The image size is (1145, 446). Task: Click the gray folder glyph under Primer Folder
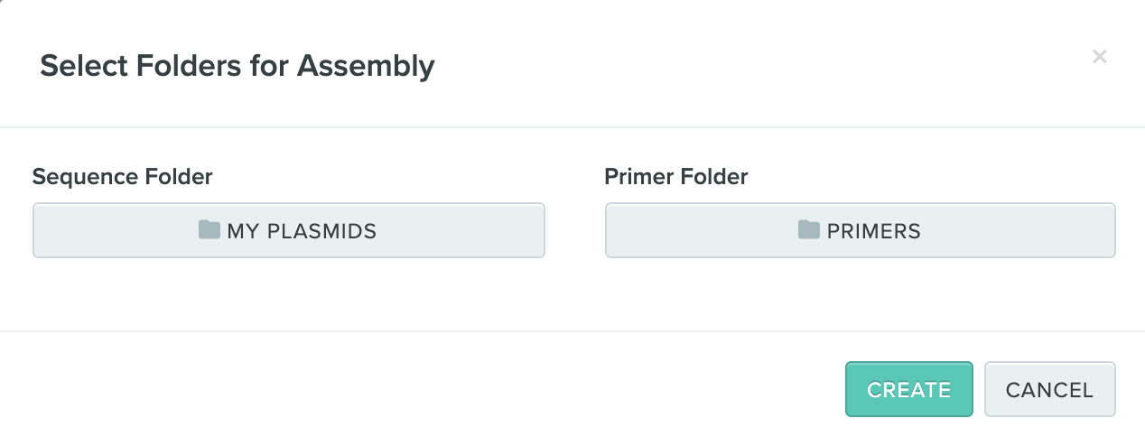809,229
